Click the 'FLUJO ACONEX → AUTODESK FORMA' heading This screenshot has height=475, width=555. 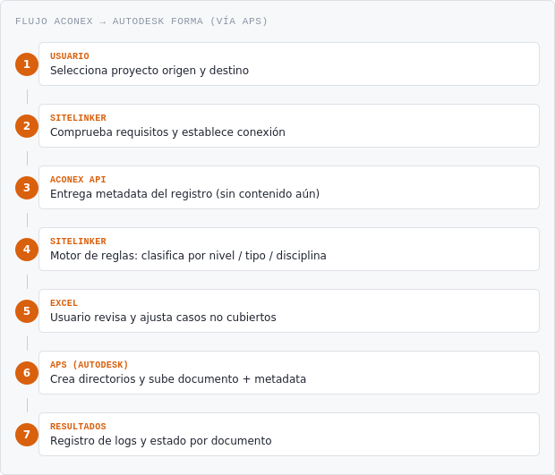click(141, 21)
